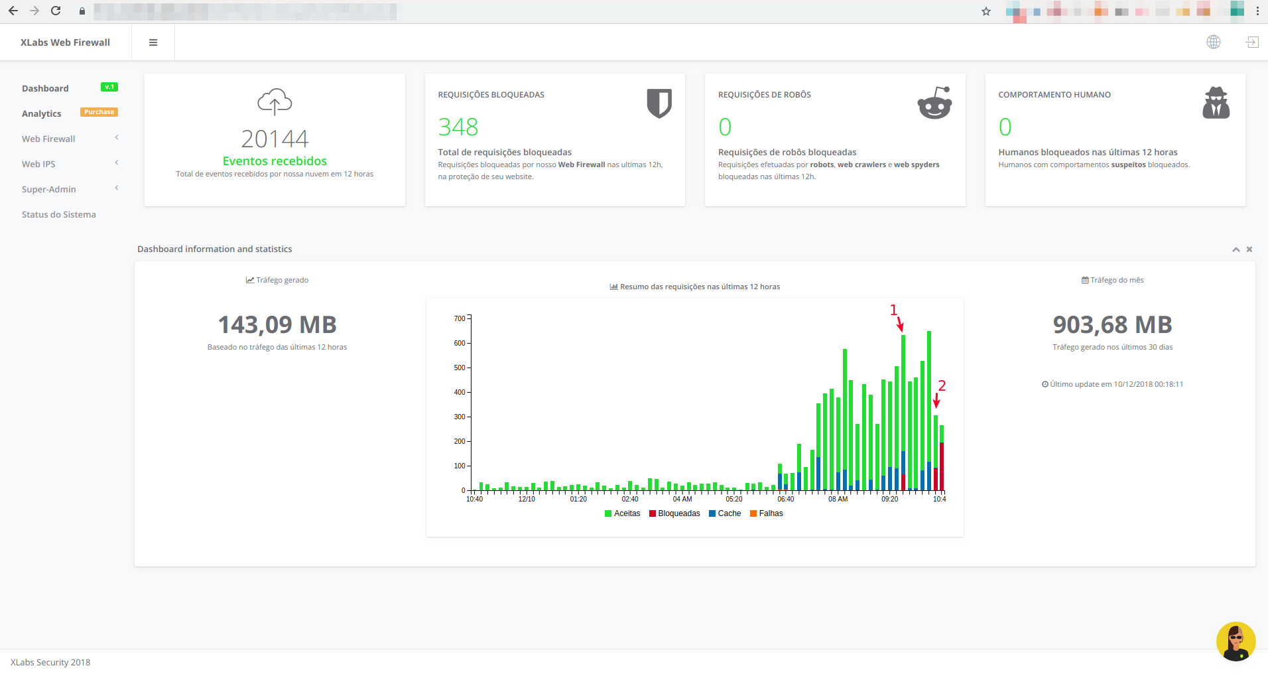The image size is (1268, 674).
Task: Click the XLabs Security 2018 footer text
Action: (x=50, y=662)
